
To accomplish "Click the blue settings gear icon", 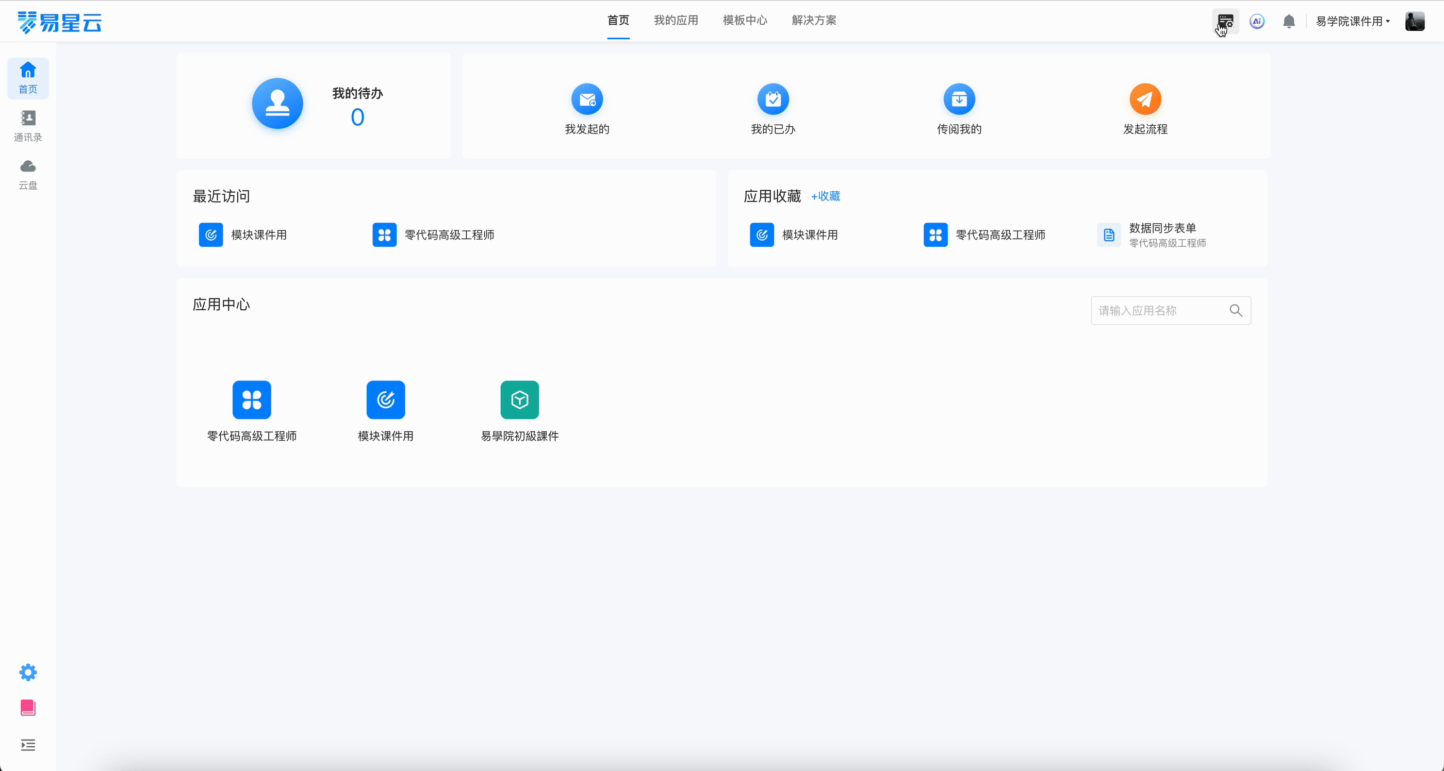I will (x=27, y=672).
